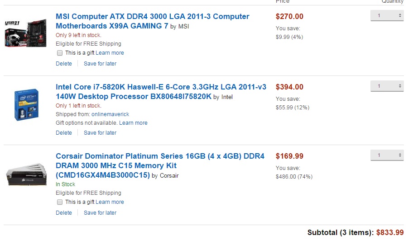
Task: Delete the Intel processor from cart
Action: [64, 133]
